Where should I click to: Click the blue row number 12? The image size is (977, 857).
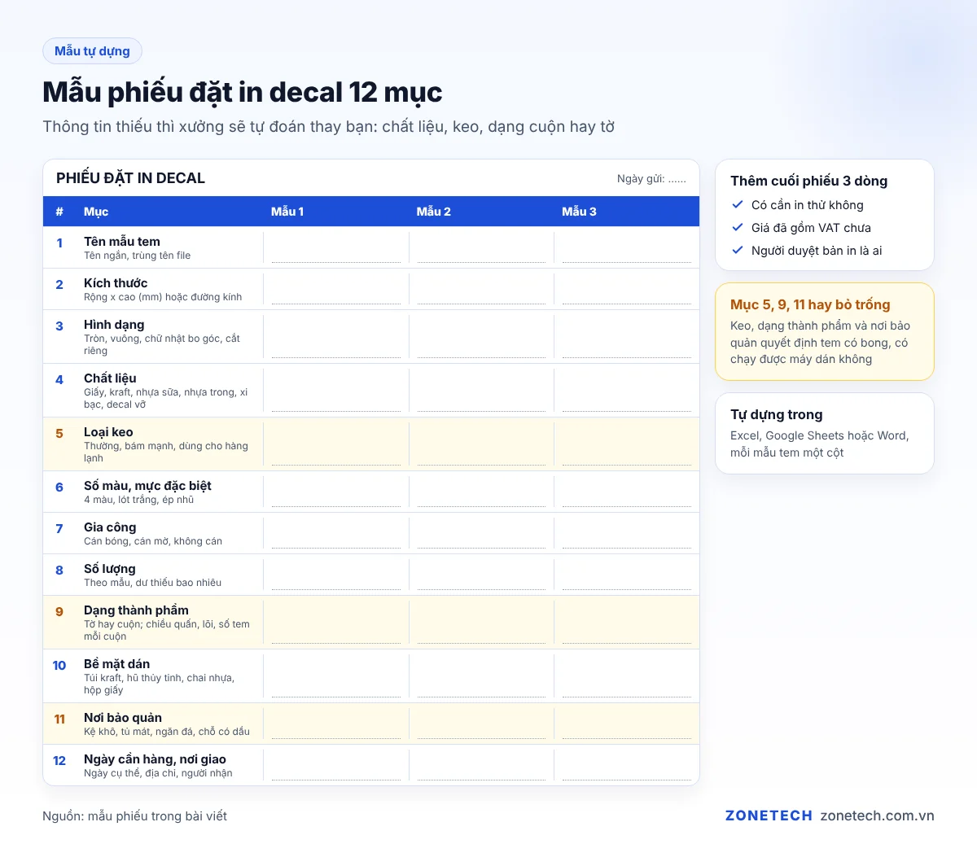coord(59,761)
